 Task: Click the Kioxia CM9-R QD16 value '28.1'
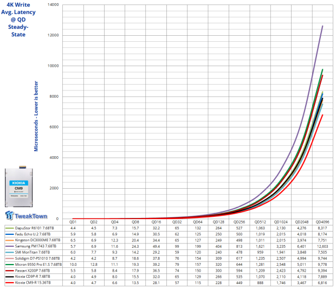click(156, 283)
